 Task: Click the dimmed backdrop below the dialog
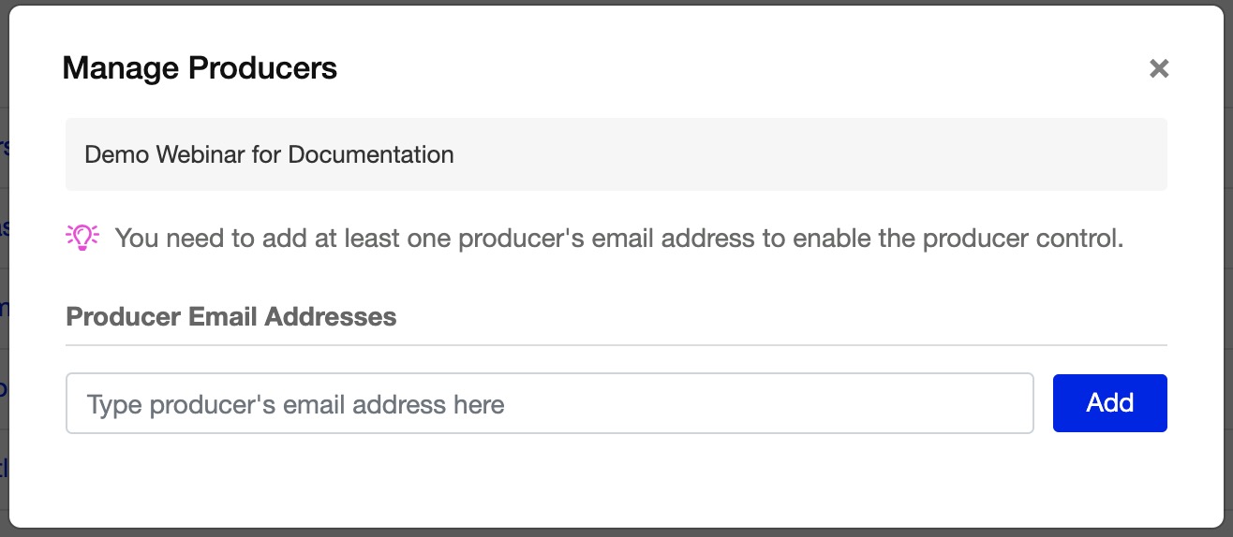[616, 533]
